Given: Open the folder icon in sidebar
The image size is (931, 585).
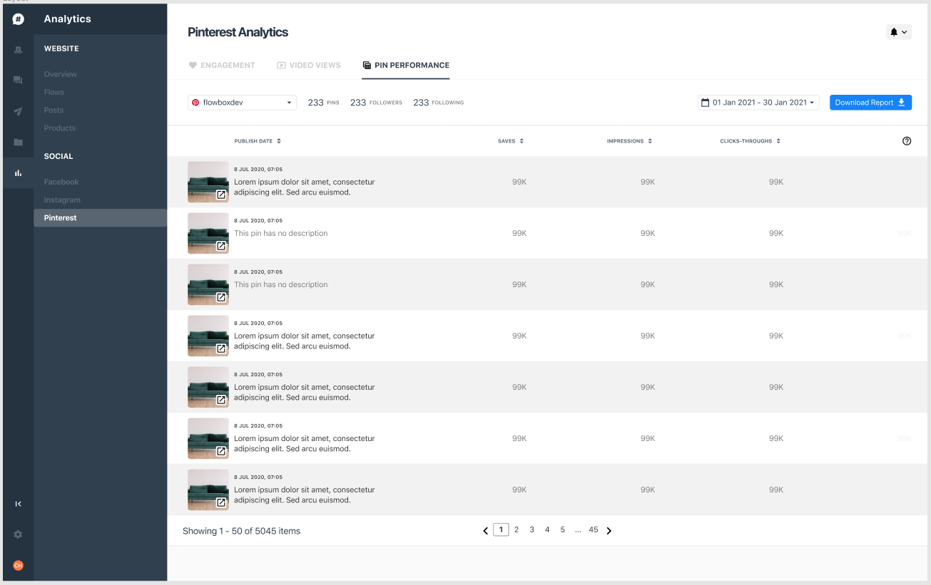Looking at the screenshot, I should pos(18,143).
